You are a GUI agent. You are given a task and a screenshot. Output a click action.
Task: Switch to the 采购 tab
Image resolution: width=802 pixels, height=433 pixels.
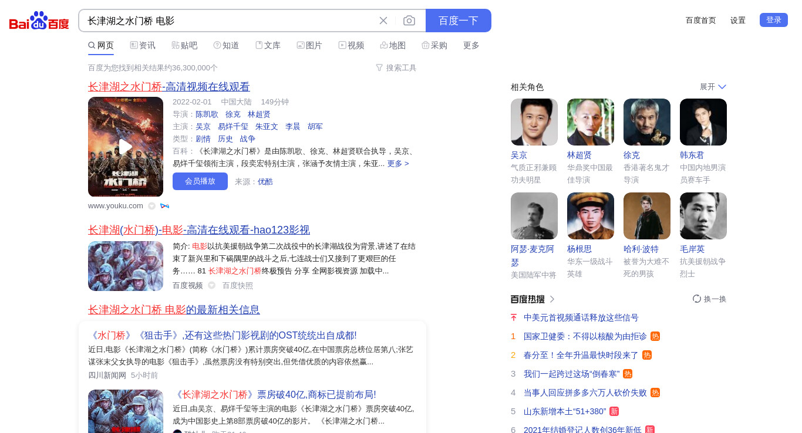coord(434,45)
